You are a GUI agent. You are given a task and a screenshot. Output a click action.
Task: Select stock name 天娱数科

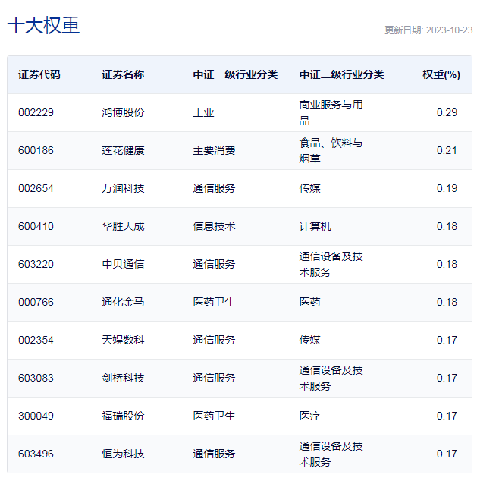(x=123, y=340)
